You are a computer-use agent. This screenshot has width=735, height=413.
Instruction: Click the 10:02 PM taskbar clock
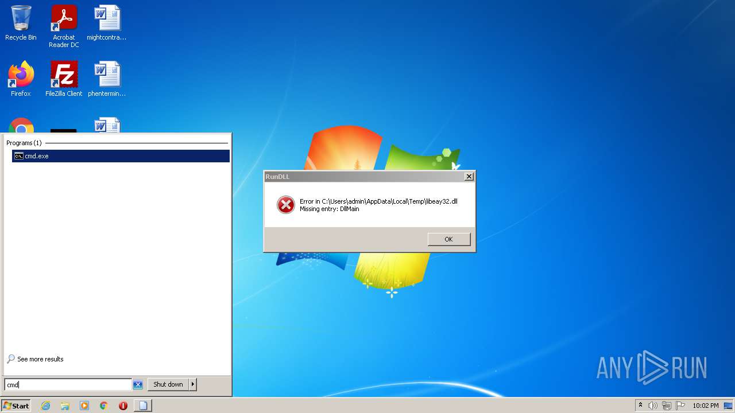point(705,406)
